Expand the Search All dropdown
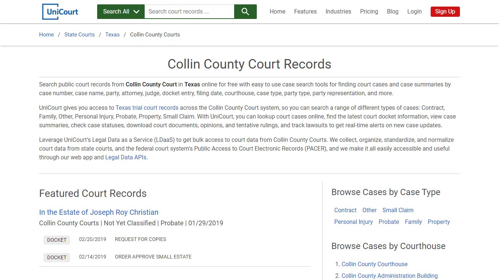This screenshot has width=499, height=280. click(x=121, y=12)
